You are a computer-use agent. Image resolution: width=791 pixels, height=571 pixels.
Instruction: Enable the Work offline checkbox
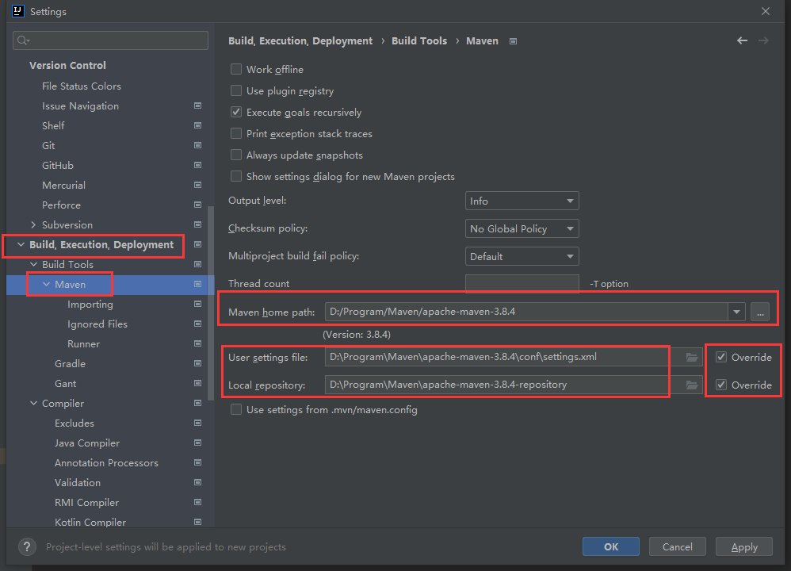[x=236, y=69]
